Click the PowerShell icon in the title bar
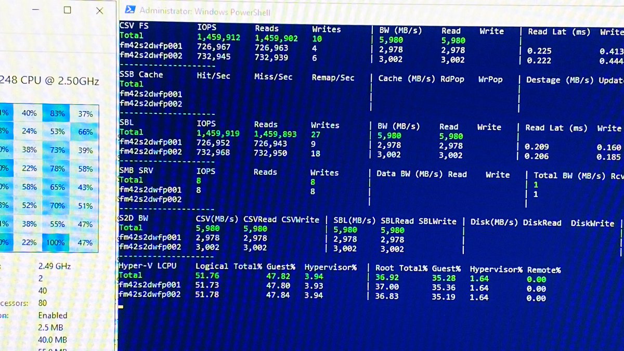 coord(130,9)
